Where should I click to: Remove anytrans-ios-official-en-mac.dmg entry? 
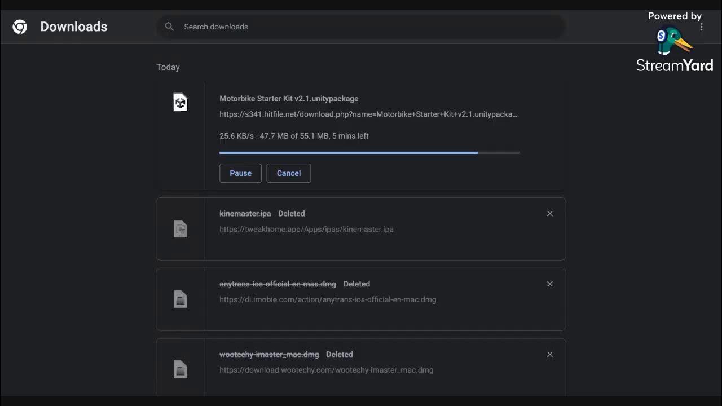click(550, 284)
